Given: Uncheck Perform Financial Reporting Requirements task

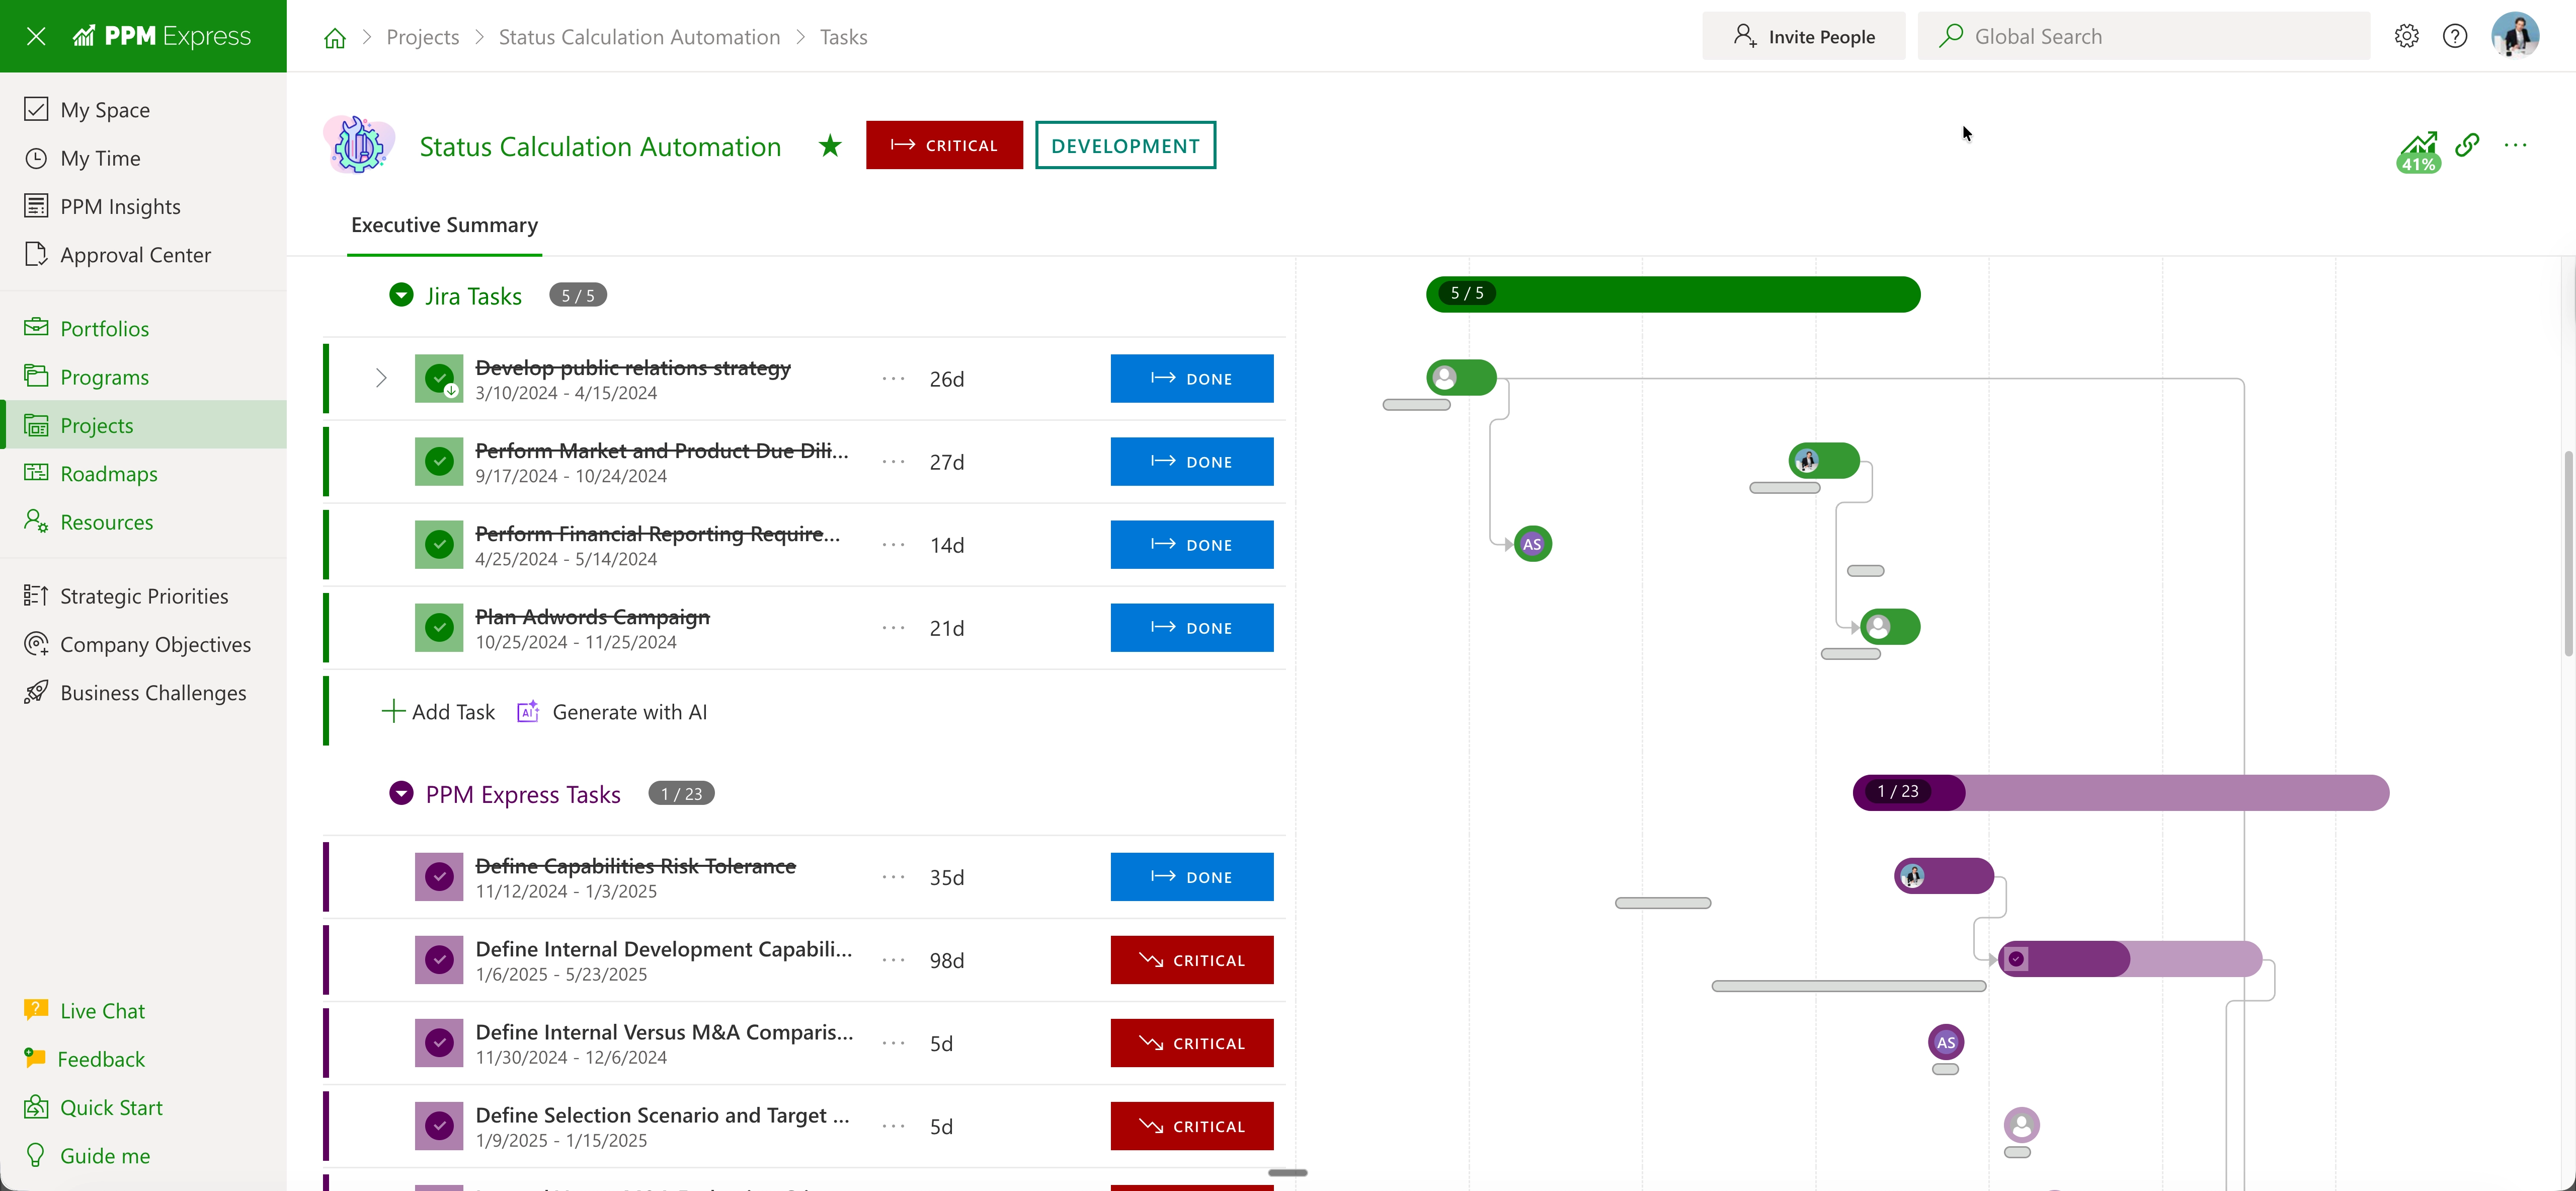Looking at the screenshot, I should click(x=439, y=545).
